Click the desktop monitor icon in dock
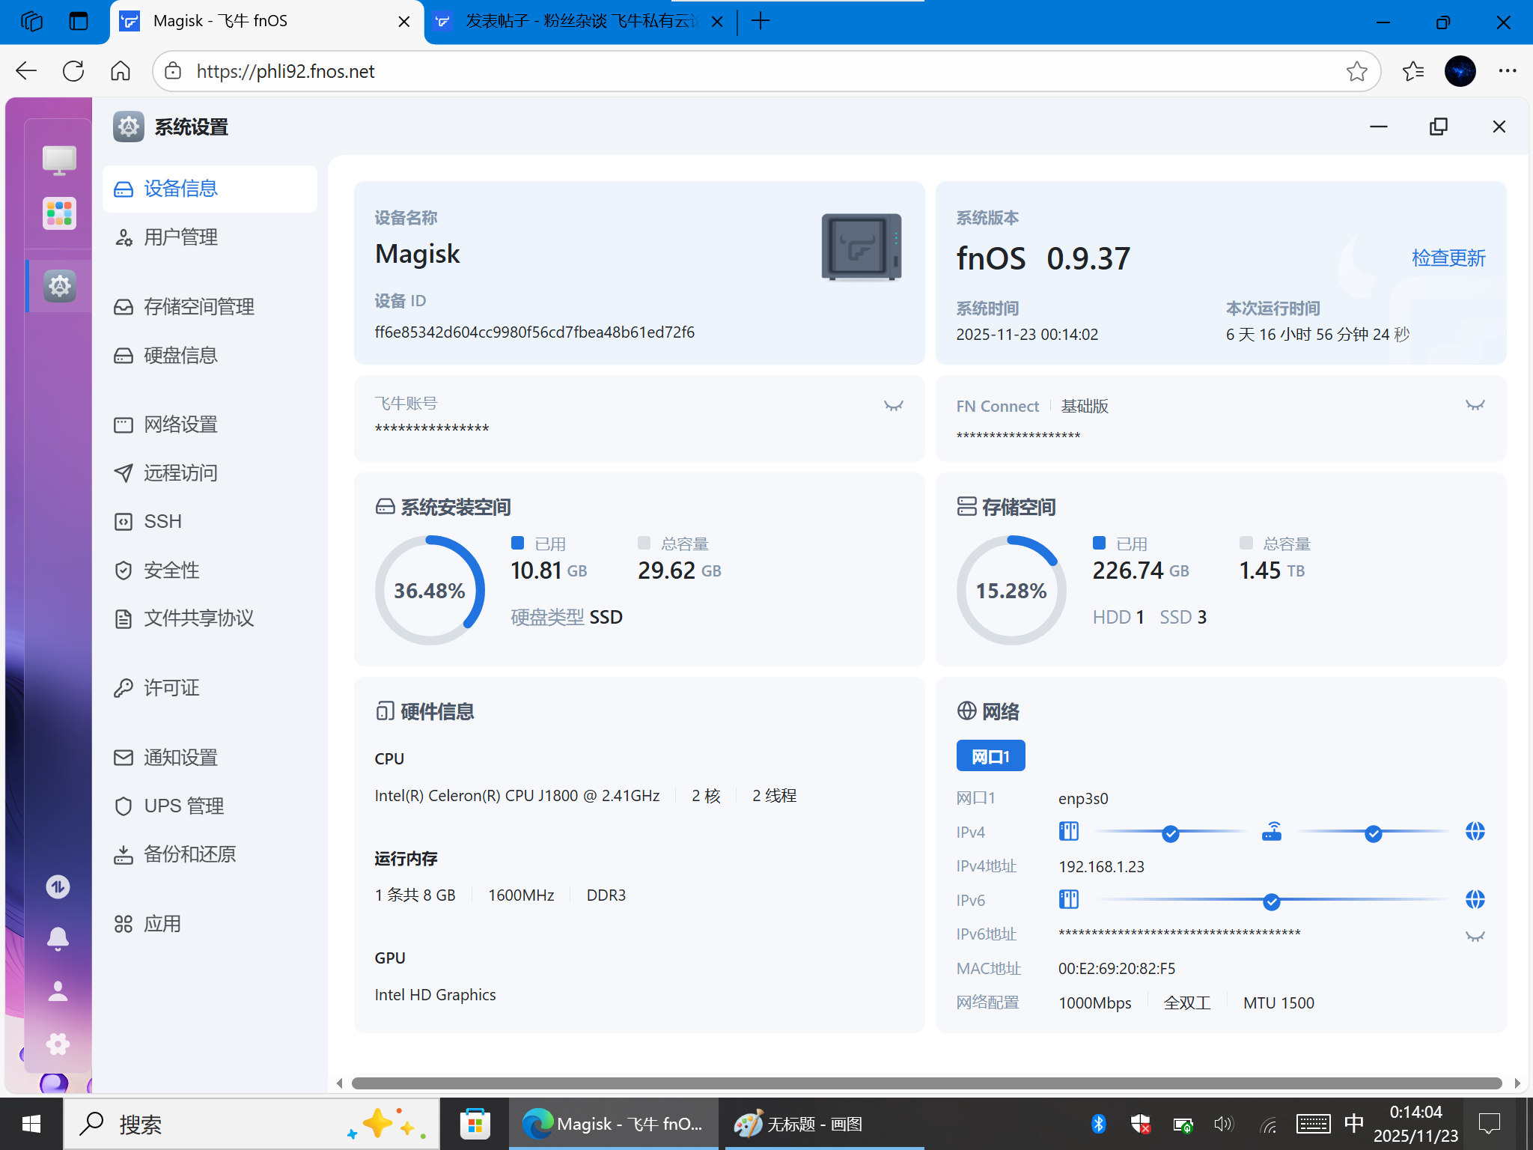Screen dimensions: 1533x1150 click(x=59, y=159)
